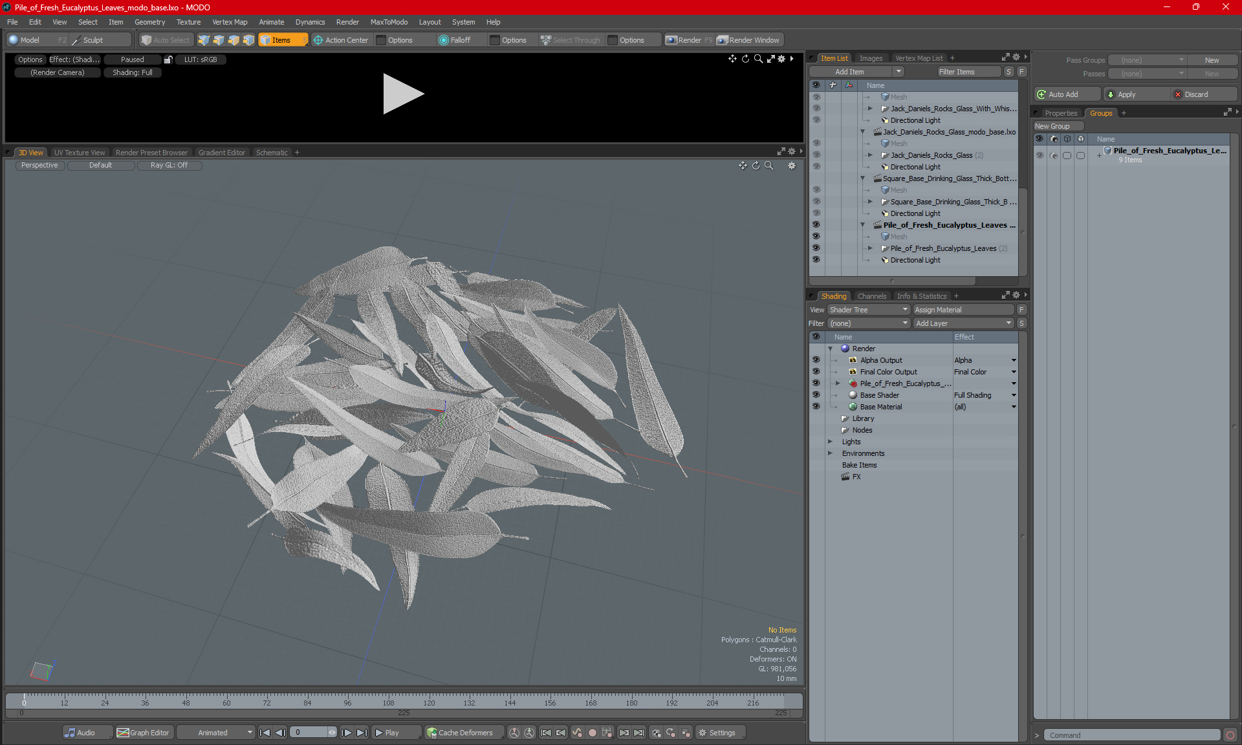Toggle visibility of last Directional Light
1242x745 pixels.
pos(816,260)
